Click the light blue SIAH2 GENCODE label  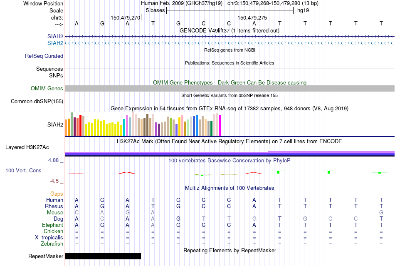55,43
